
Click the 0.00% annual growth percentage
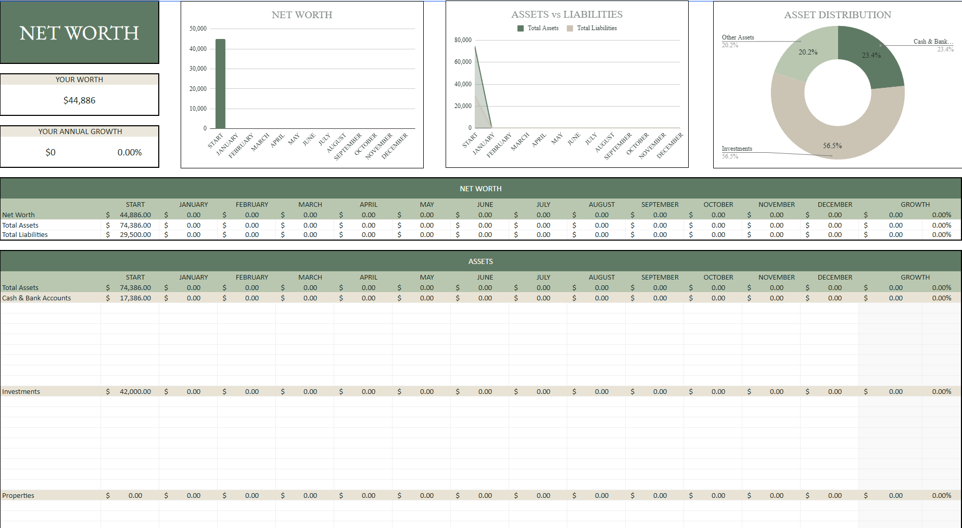click(130, 152)
